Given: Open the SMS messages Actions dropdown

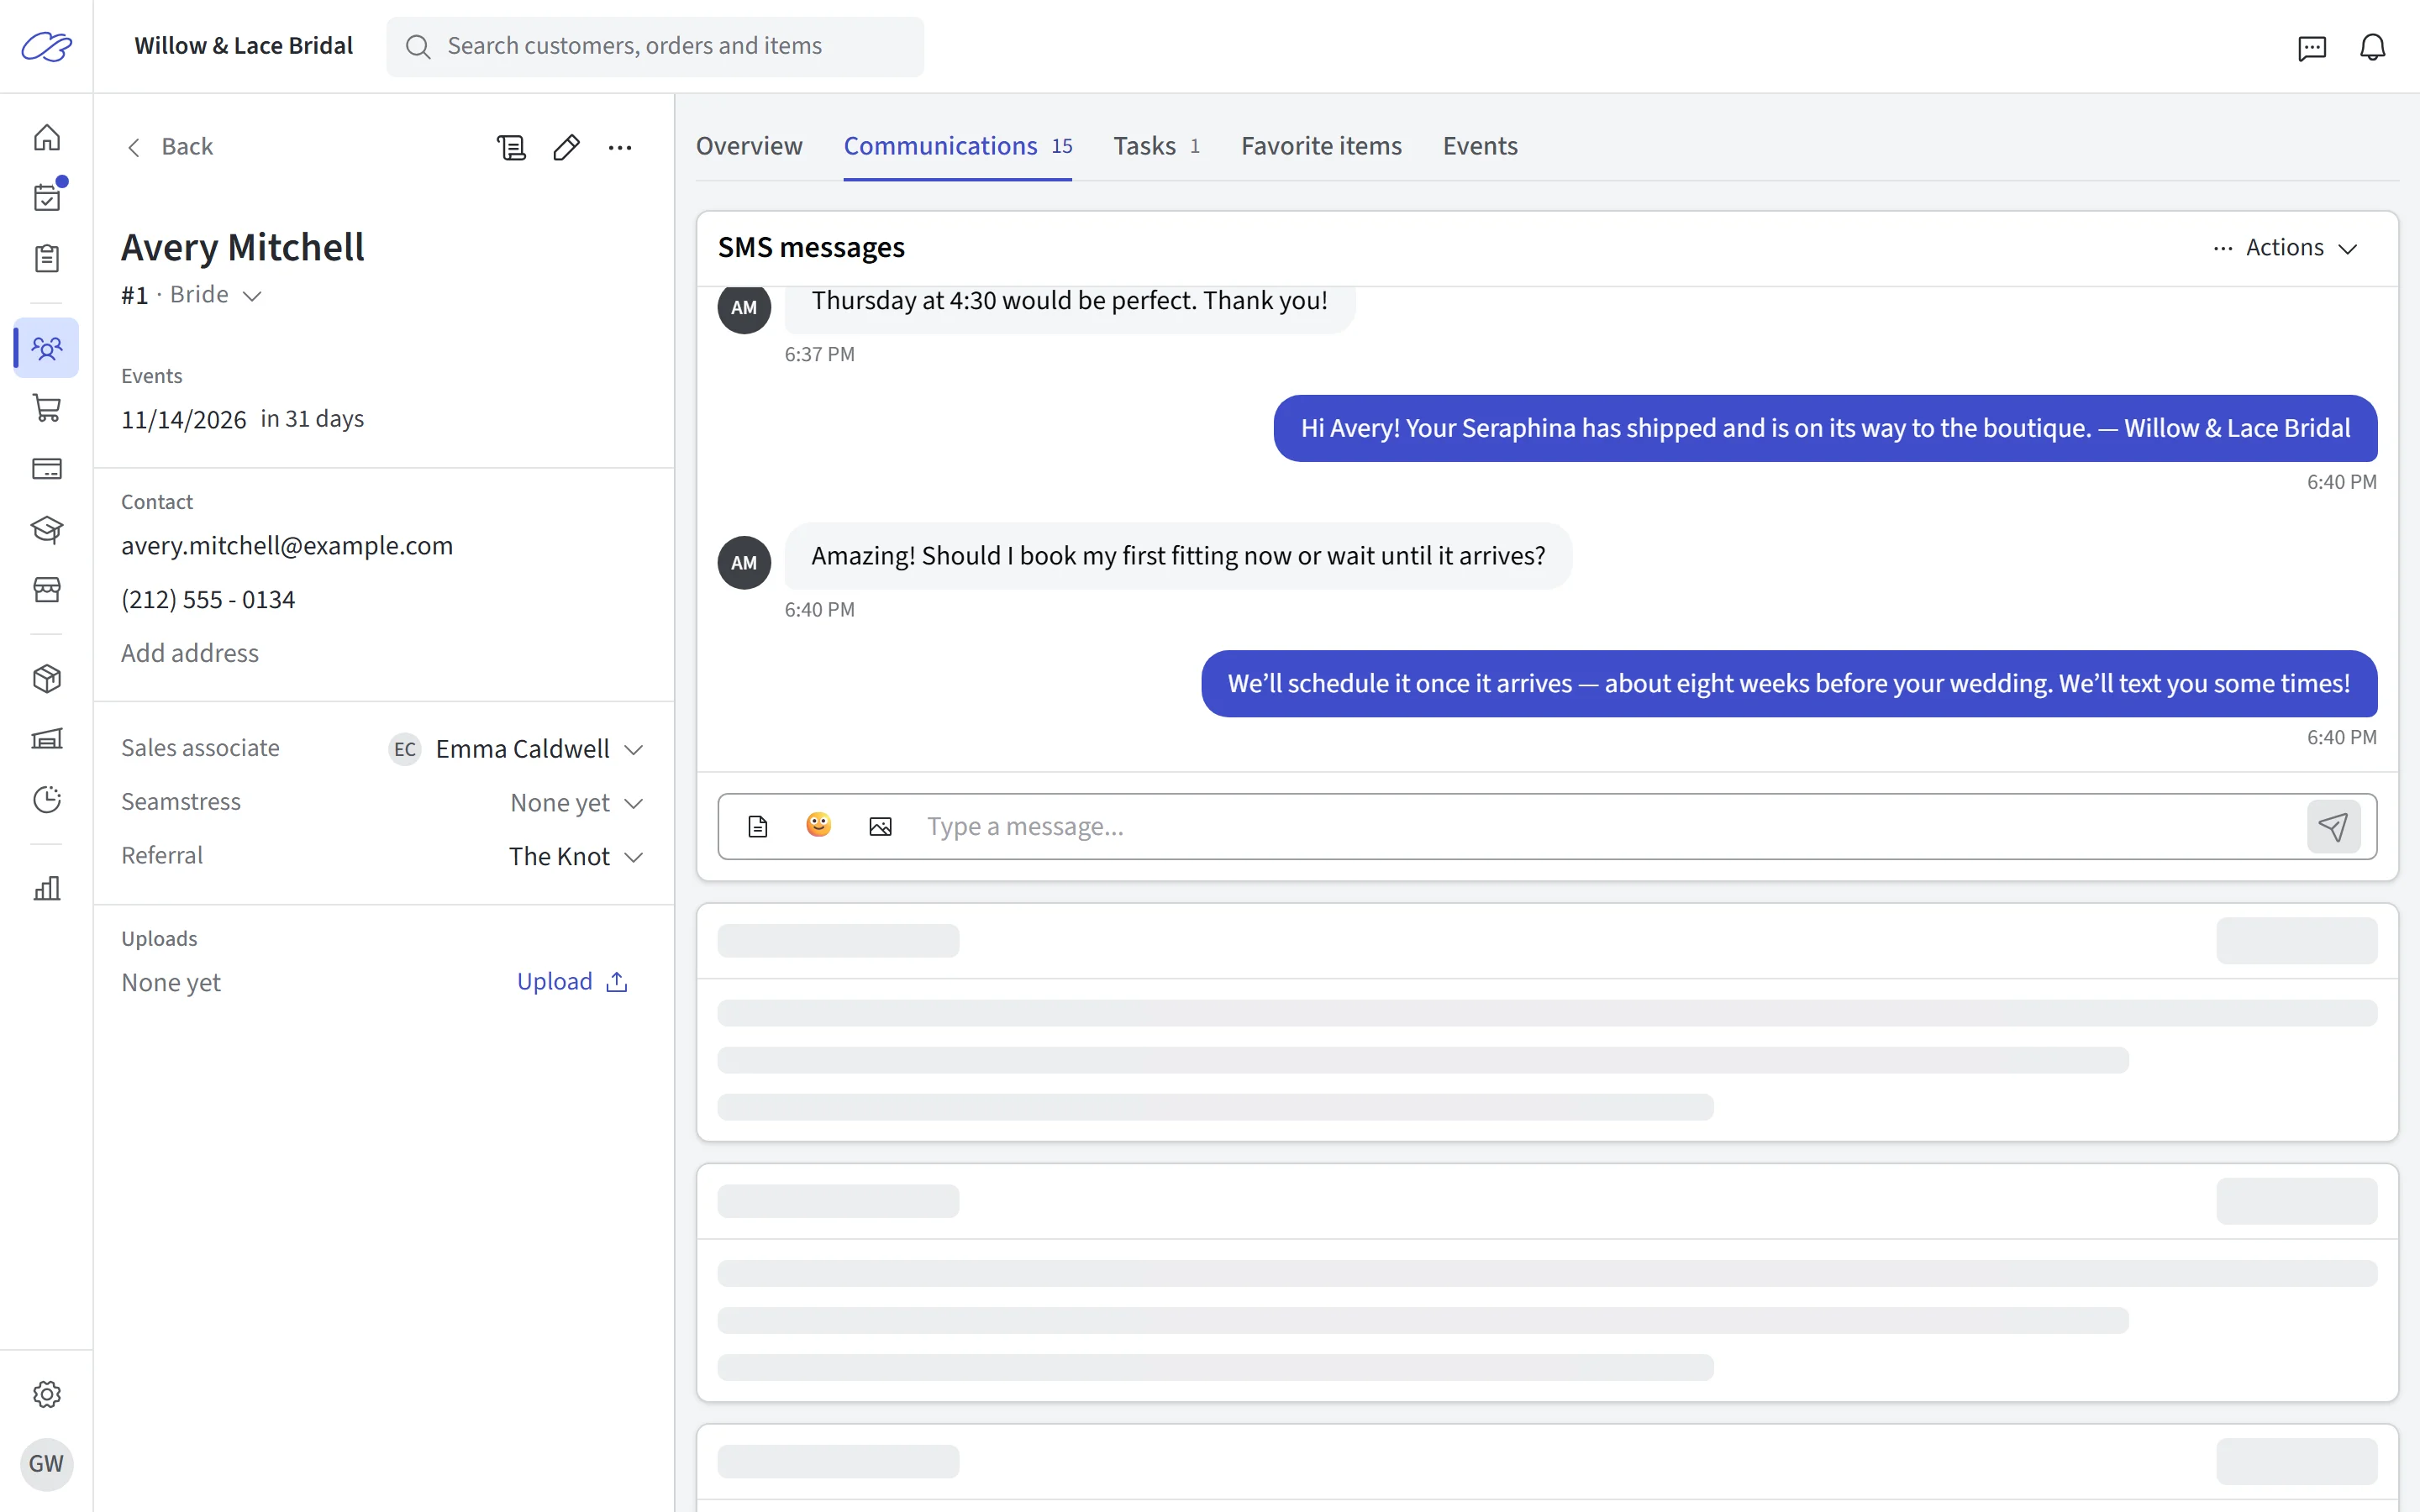Looking at the screenshot, I should point(2286,248).
